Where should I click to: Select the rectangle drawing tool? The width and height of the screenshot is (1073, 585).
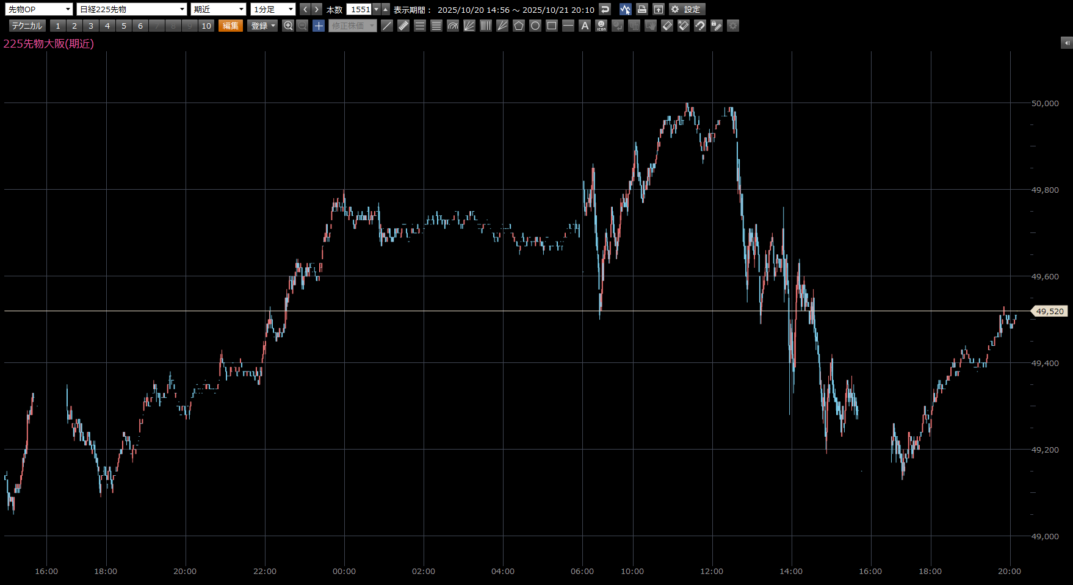tap(552, 26)
